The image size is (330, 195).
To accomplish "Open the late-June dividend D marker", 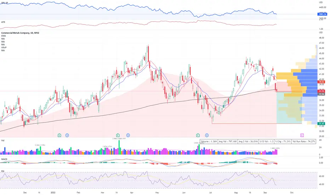I will pyautogui.click(x=207, y=135).
